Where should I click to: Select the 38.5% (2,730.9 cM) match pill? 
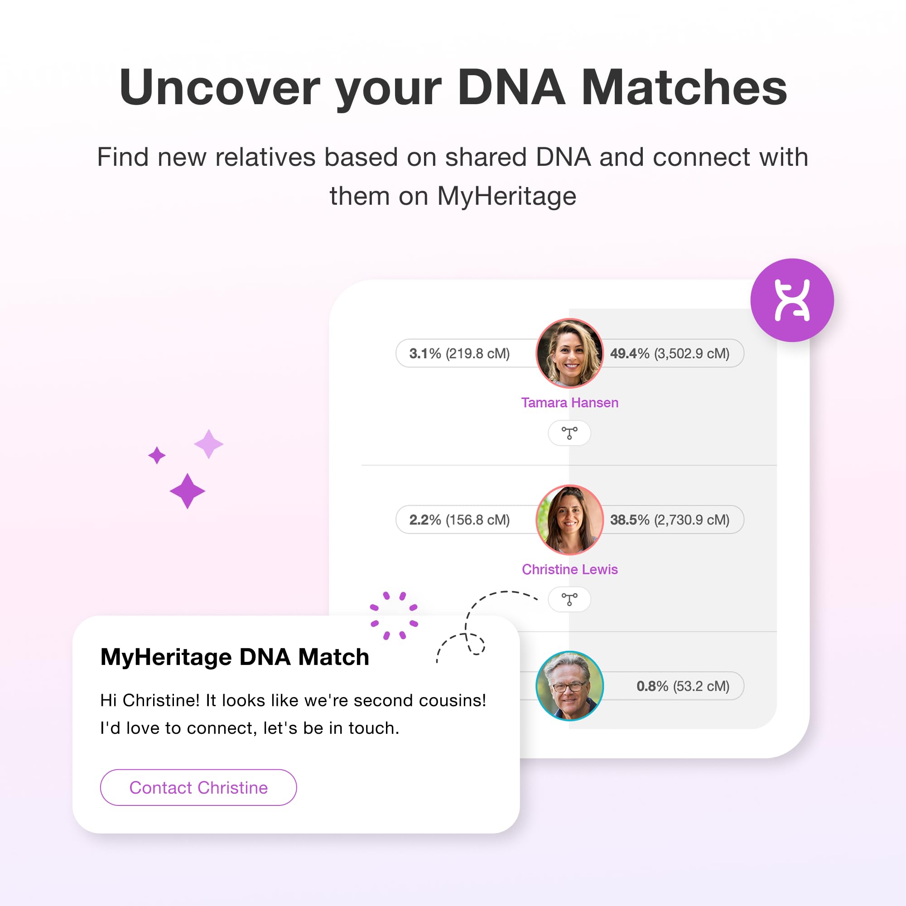(x=670, y=520)
